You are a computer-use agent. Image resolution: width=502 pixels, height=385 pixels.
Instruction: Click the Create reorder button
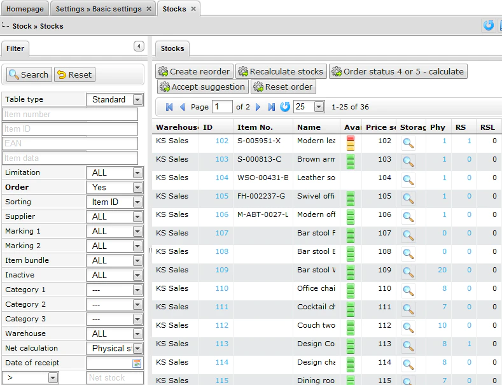194,71
